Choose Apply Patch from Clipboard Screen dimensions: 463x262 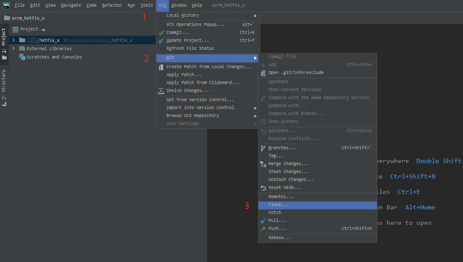[x=208, y=83]
